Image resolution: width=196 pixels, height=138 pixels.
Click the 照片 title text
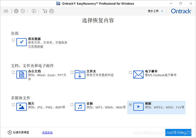(31, 104)
